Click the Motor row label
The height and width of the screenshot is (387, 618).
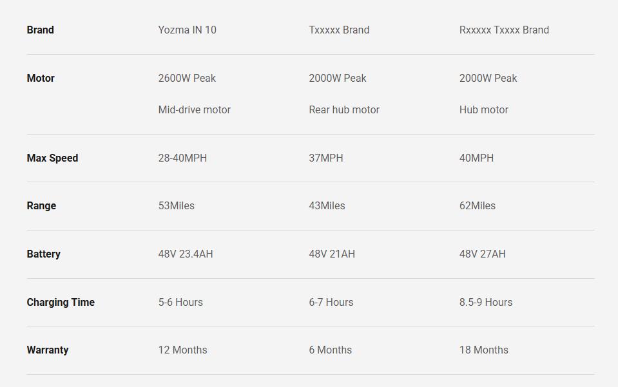tap(41, 78)
